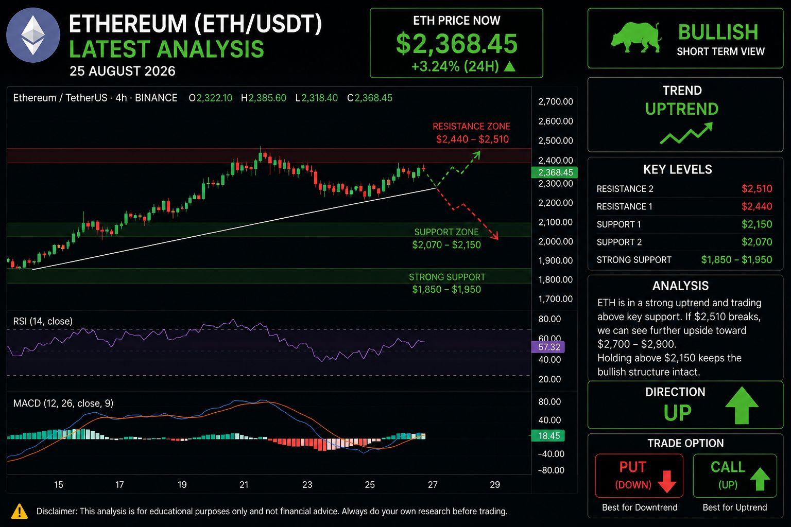791x527 pixels.
Task: Click the green bull icon
Action: (636, 37)
